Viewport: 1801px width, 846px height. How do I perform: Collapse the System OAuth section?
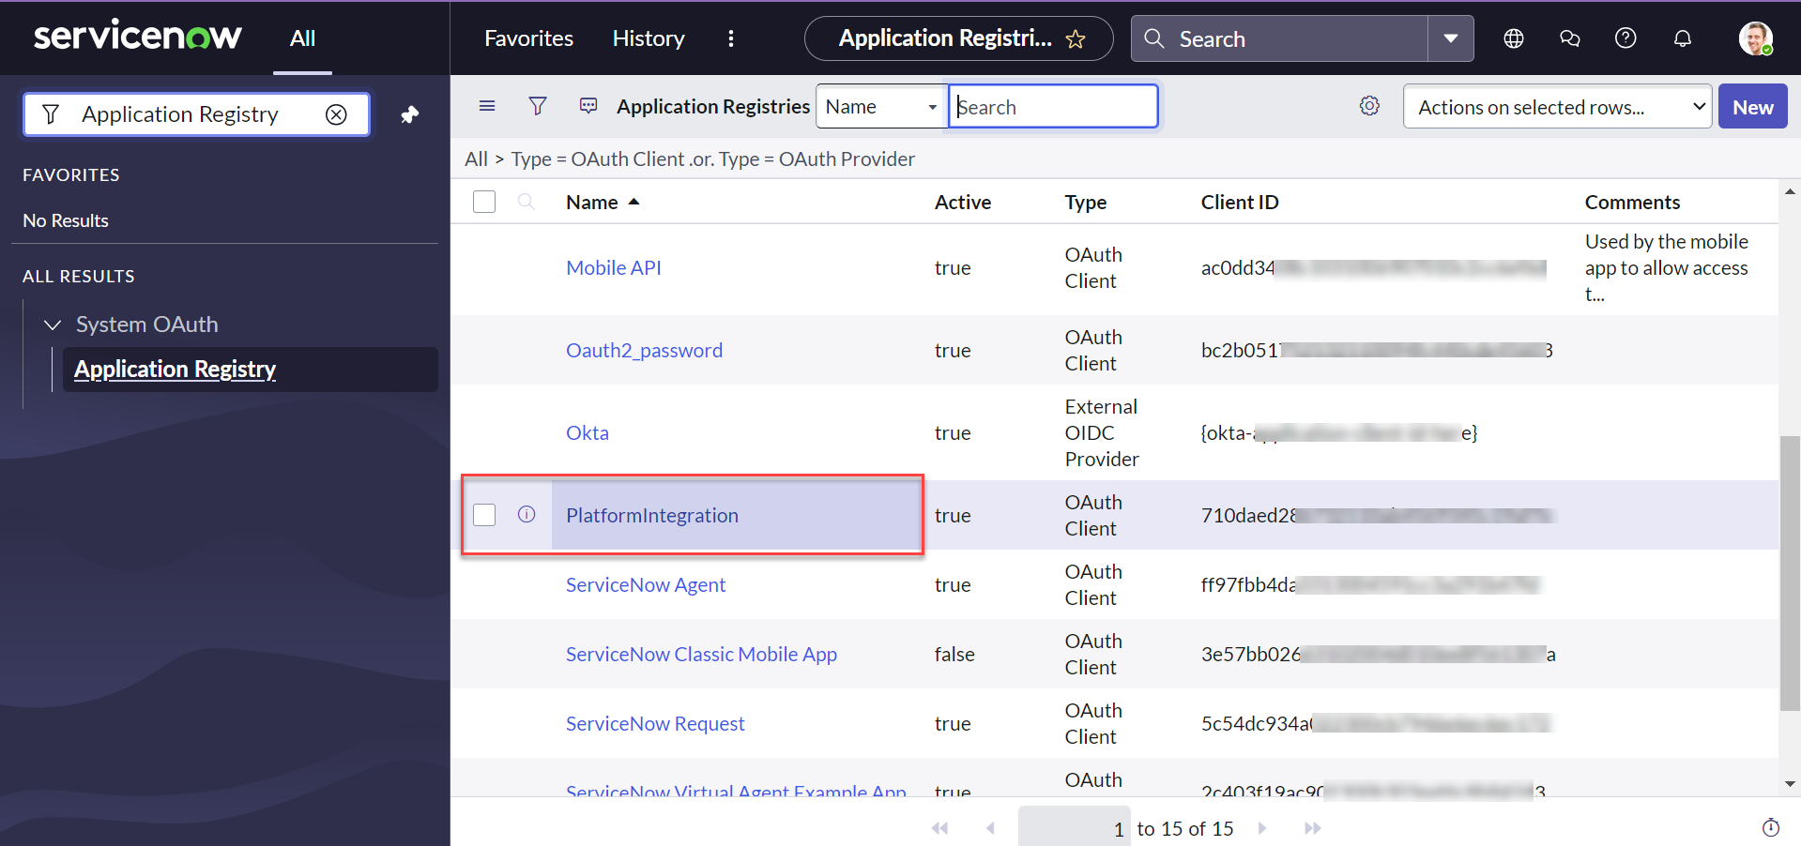[53, 325]
